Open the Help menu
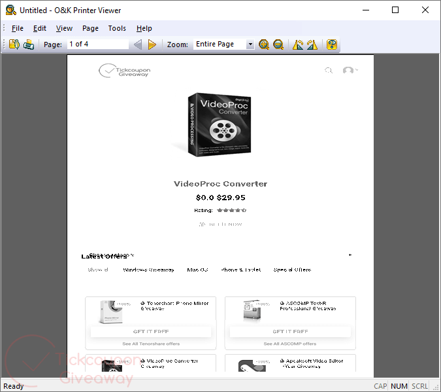Screen dimensions: 441x392 (x=144, y=28)
